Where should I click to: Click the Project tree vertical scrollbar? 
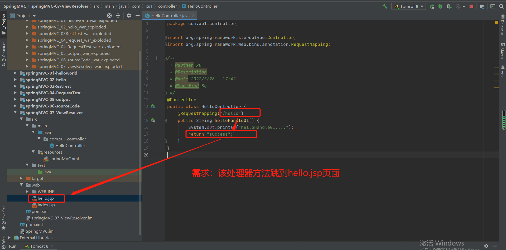(140, 143)
